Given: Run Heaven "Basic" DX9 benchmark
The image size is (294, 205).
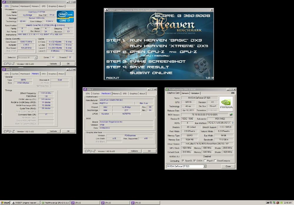Looking at the screenshot, I should [x=166, y=40].
